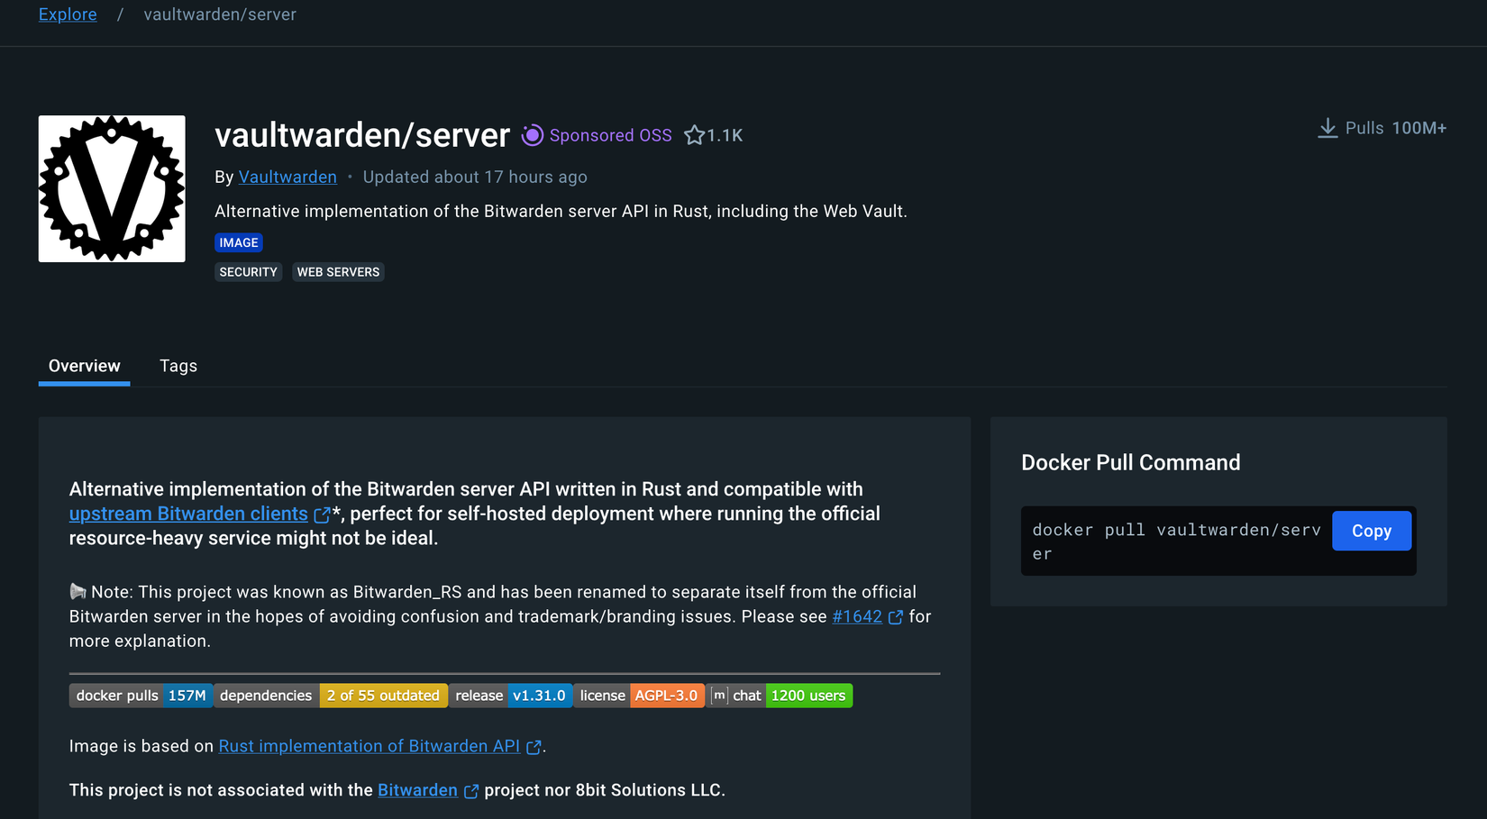1487x819 pixels.
Task: Open issue #1642 link
Action: coord(857,616)
